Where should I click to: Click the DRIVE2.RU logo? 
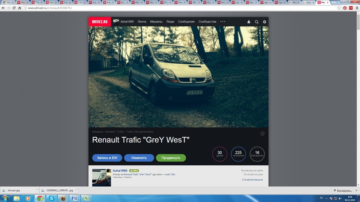[x=100, y=22]
